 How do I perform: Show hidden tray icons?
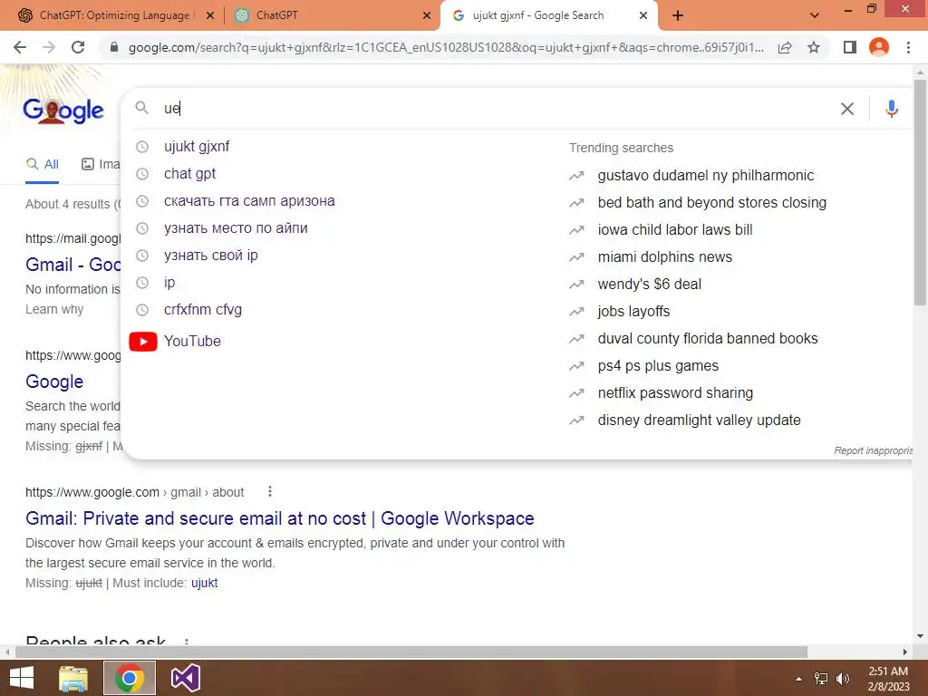[x=799, y=679]
